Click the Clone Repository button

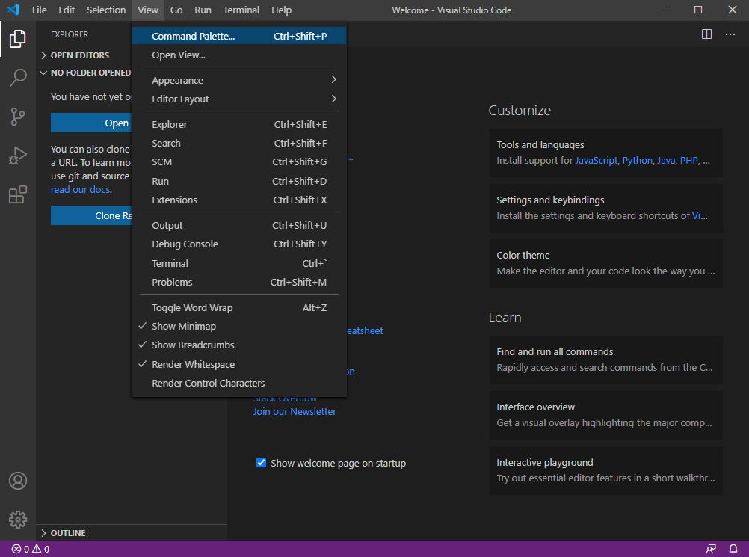[91, 215]
